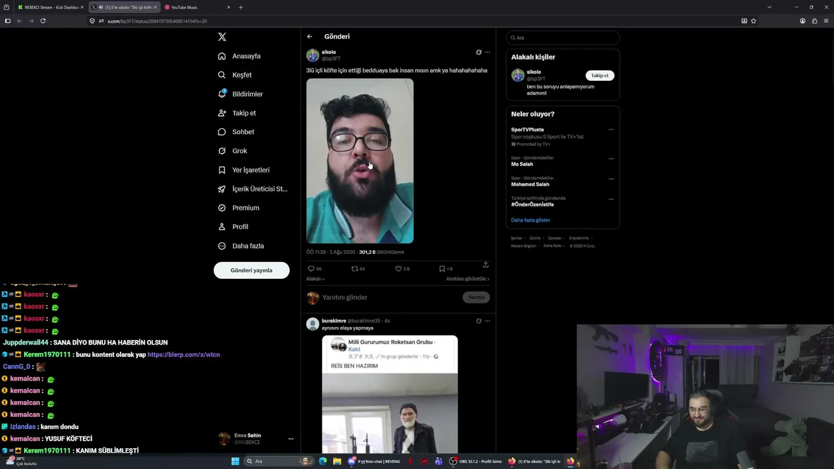The width and height of the screenshot is (834, 469).
Task: Click Grok icon on sikolo's post
Action: click(478, 52)
